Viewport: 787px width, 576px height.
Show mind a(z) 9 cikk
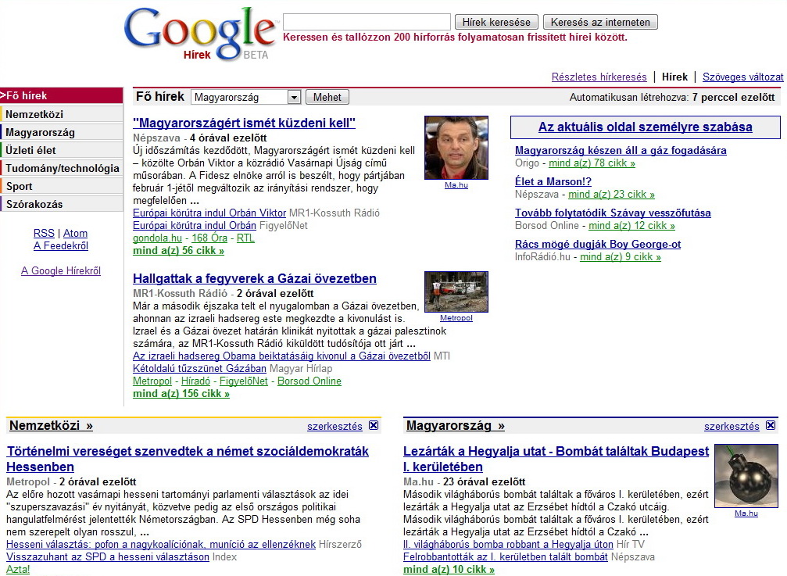pos(621,257)
